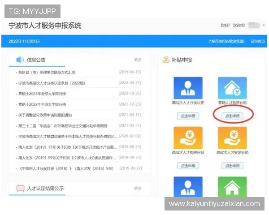Screen dimensions: 269x215
Task: Click 点击申报 under 高层次人才购房补贴
Action: tap(188, 166)
